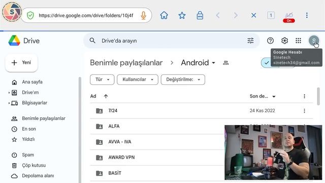
Task: Open the Kullanıcılar filter dropdown
Action: pos(138,79)
